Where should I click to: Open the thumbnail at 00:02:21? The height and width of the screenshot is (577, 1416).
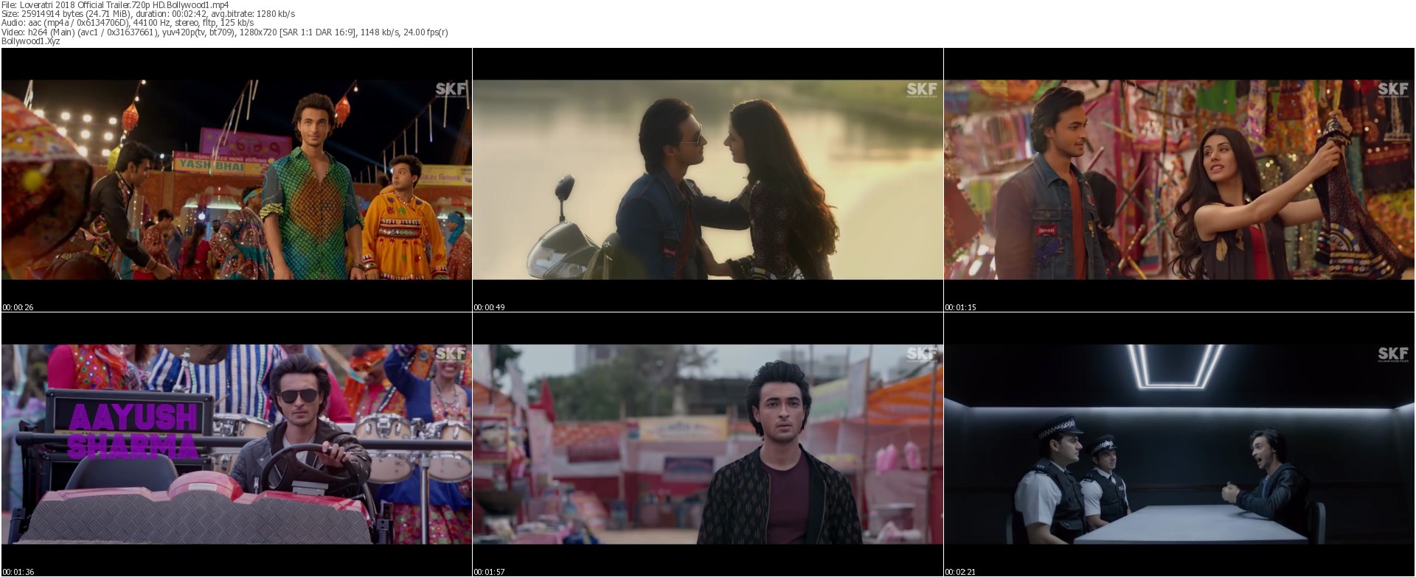[1179, 444]
